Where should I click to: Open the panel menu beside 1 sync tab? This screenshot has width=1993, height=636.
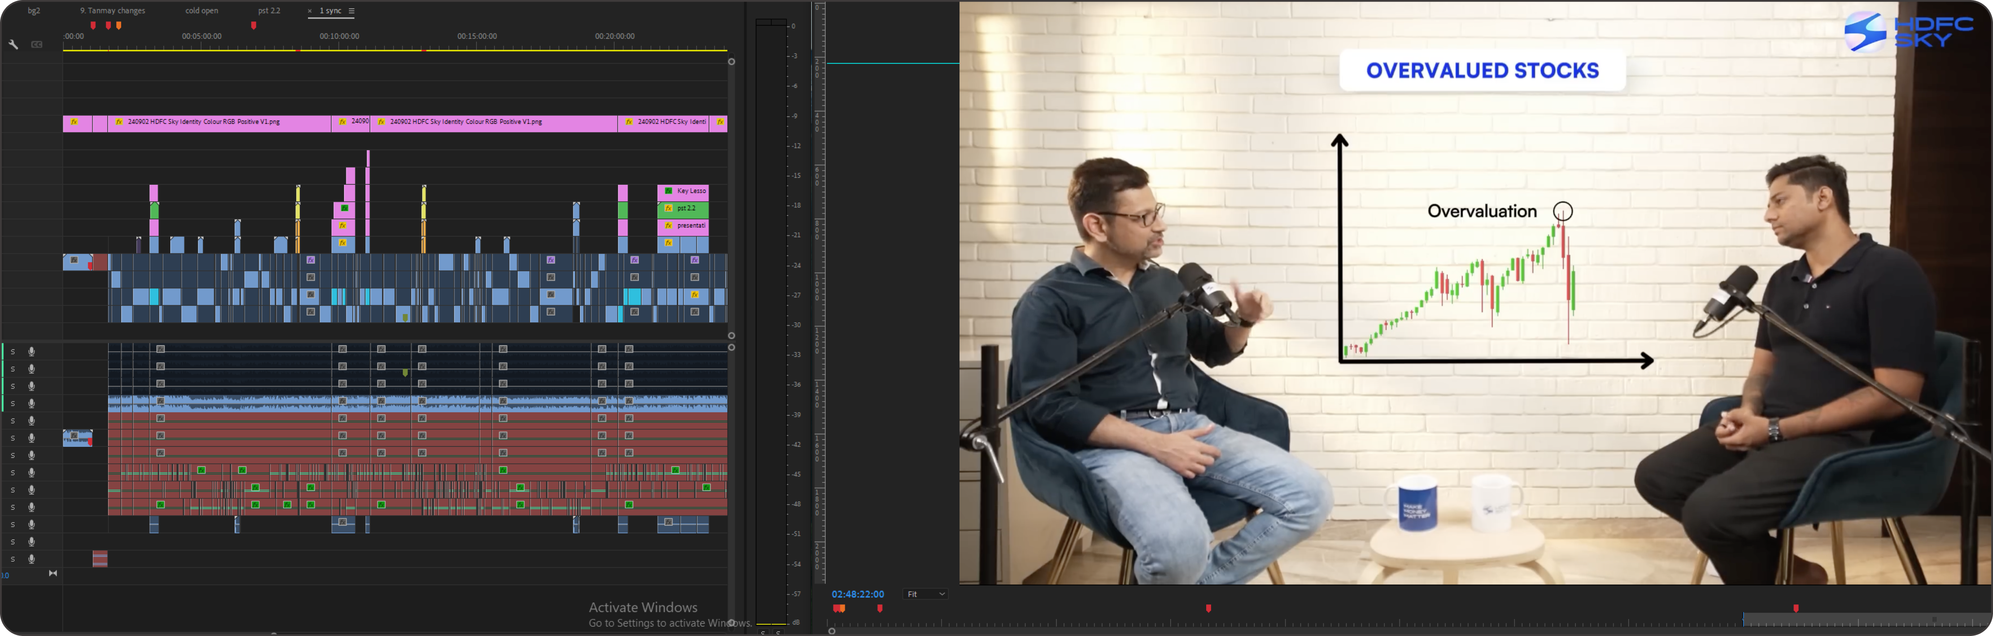click(x=351, y=11)
